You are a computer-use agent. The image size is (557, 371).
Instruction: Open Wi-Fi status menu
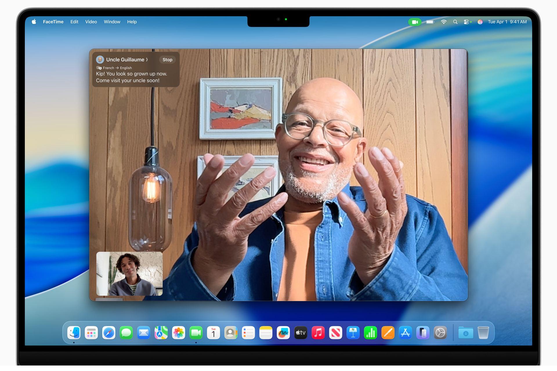(444, 22)
